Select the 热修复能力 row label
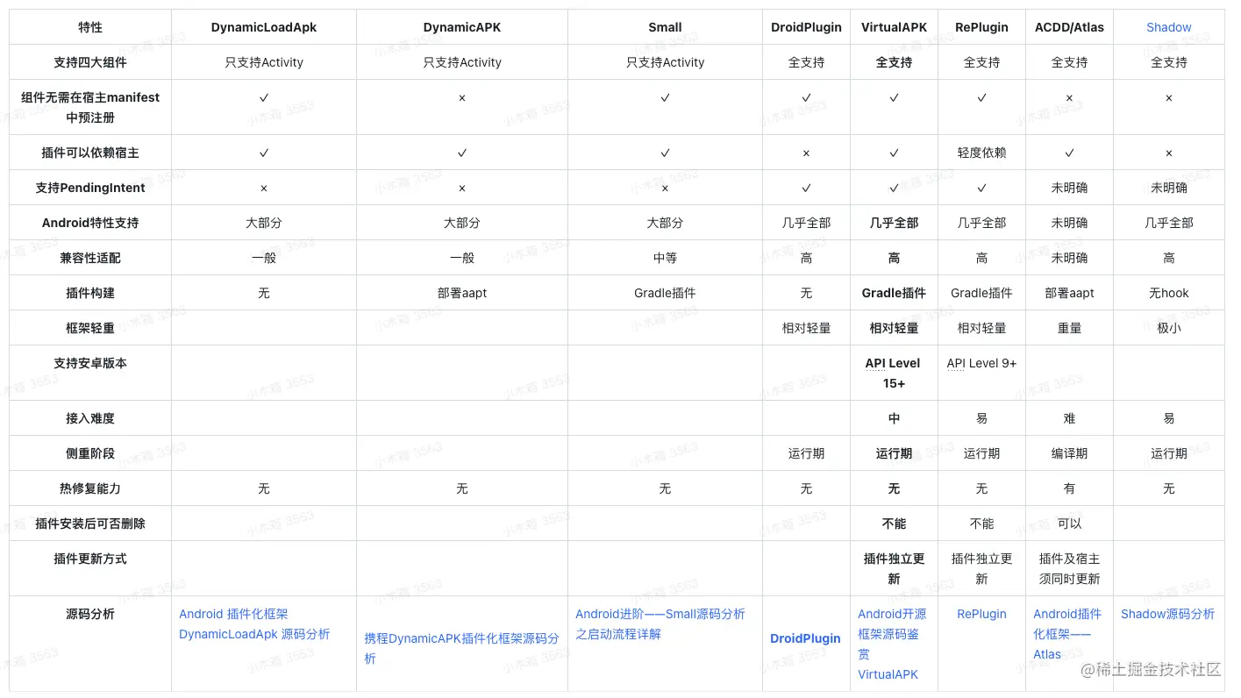 (90, 488)
